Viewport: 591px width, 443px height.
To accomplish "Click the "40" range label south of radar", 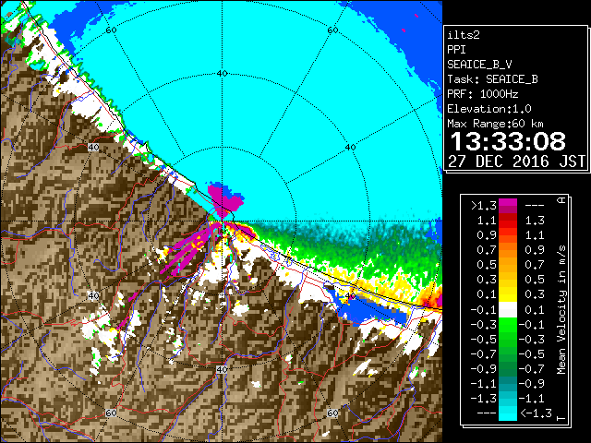I will coord(222,369).
